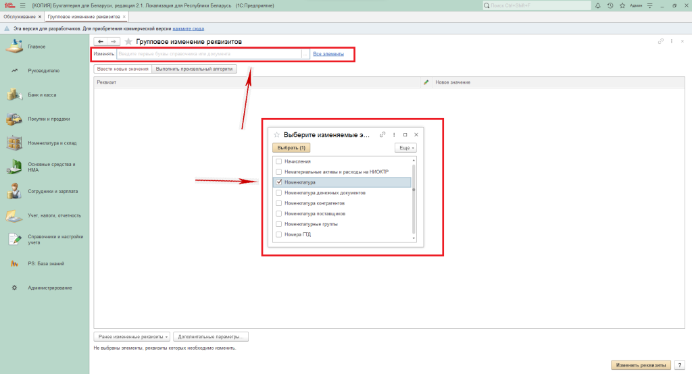692x374 pixels.
Task: Expand the 'Еще' dropdown in dialog
Action: point(405,147)
